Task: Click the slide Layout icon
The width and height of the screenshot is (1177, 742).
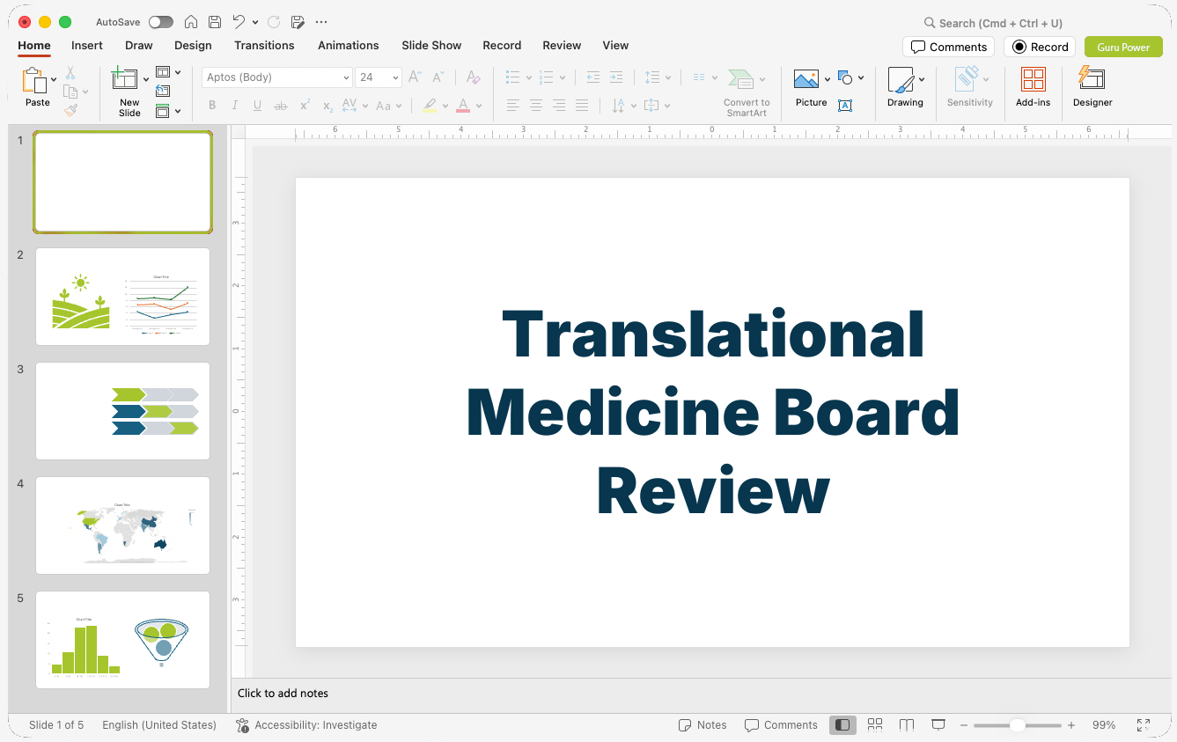Action: (x=163, y=72)
